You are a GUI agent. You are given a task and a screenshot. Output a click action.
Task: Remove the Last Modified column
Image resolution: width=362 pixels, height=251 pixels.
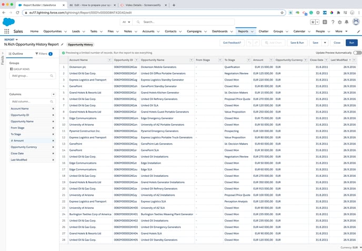tap(53, 160)
